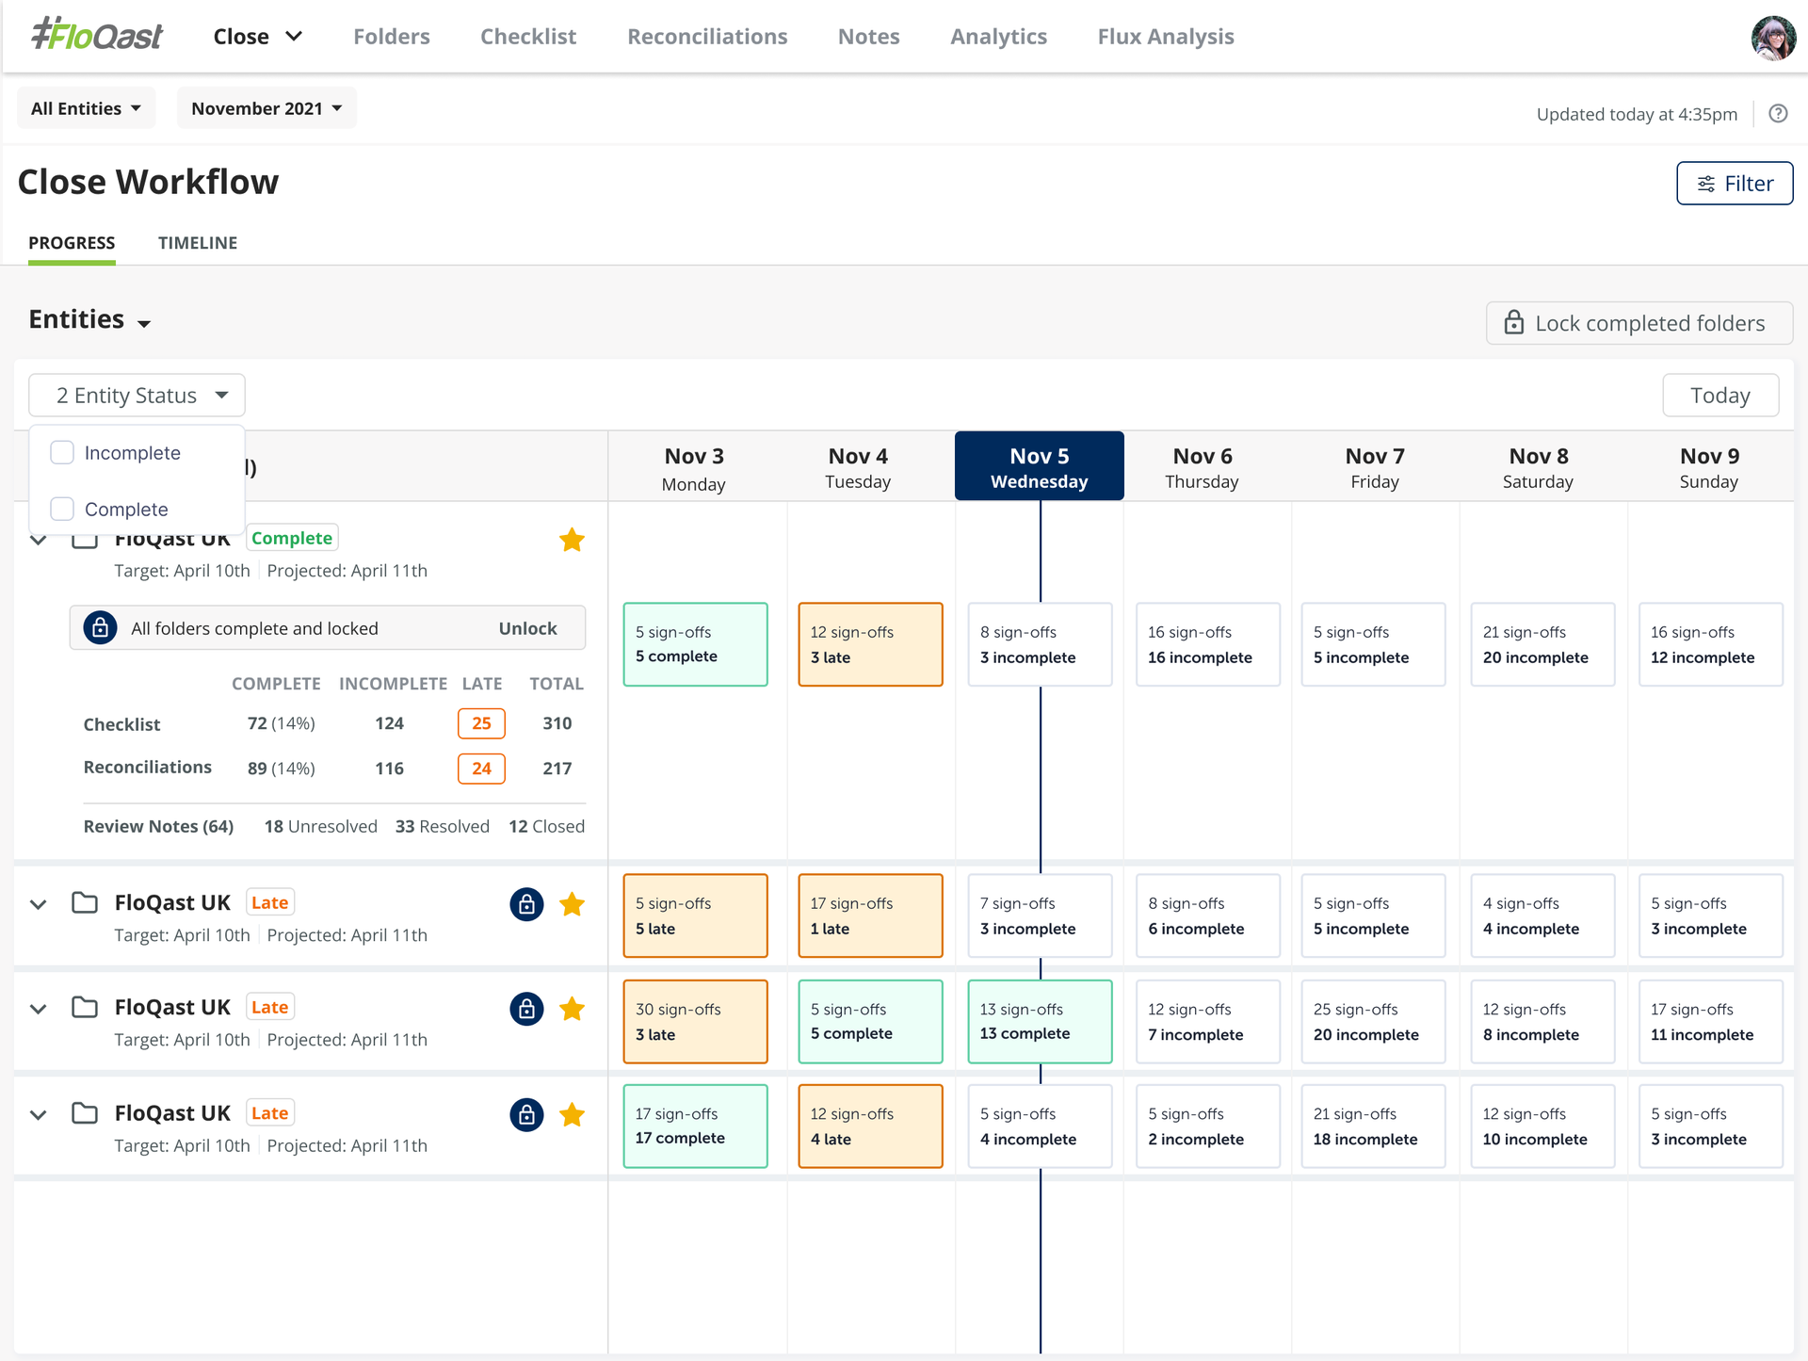Open the Checklist navigation item
The image size is (1808, 1361).
click(528, 36)
